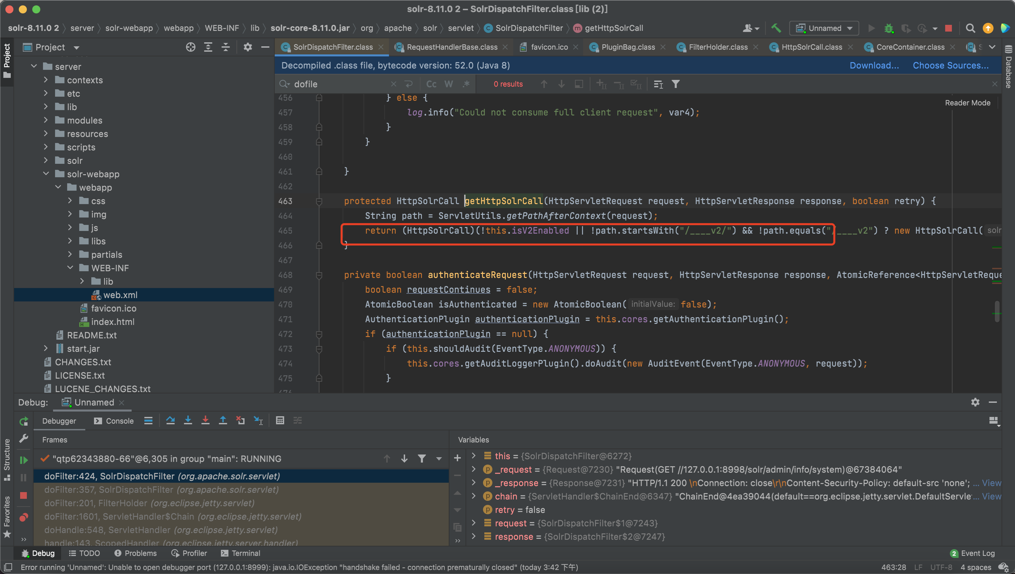Open the Profiler tool window
The image size is (1015, 574).
[189, 553]
